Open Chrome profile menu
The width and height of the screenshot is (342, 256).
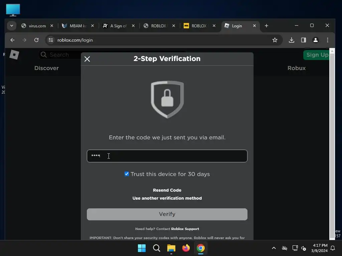(316, 40)
